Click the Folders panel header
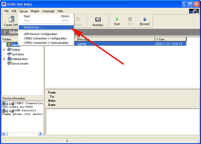 [10, 39]
